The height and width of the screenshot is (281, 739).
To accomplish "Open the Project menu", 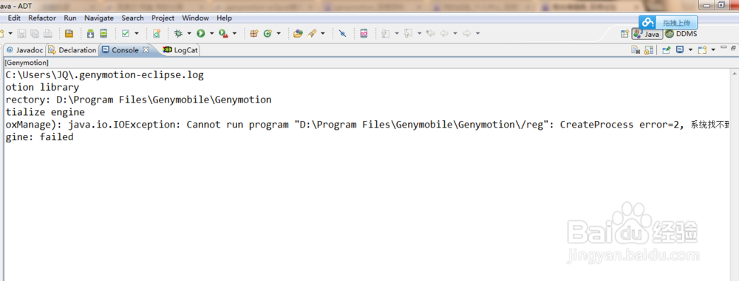I will [163, 18].
